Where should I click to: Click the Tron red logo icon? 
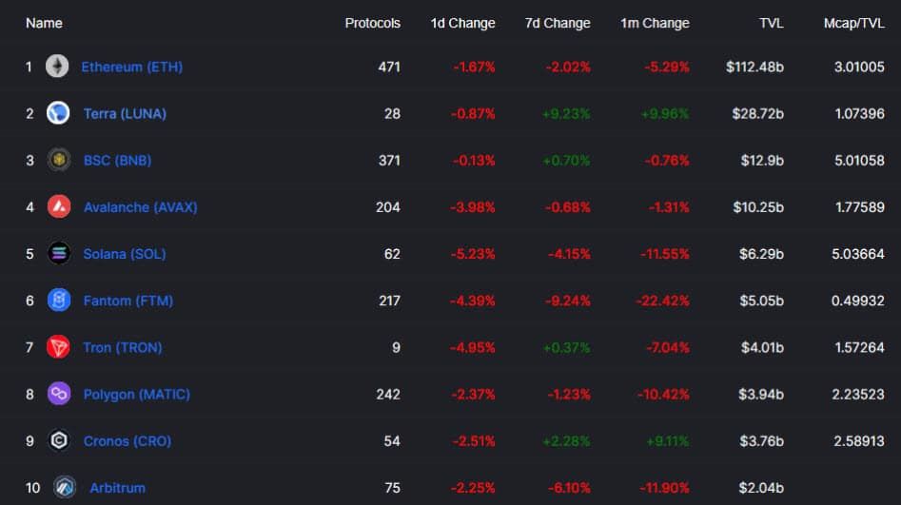tap(58, 347)
